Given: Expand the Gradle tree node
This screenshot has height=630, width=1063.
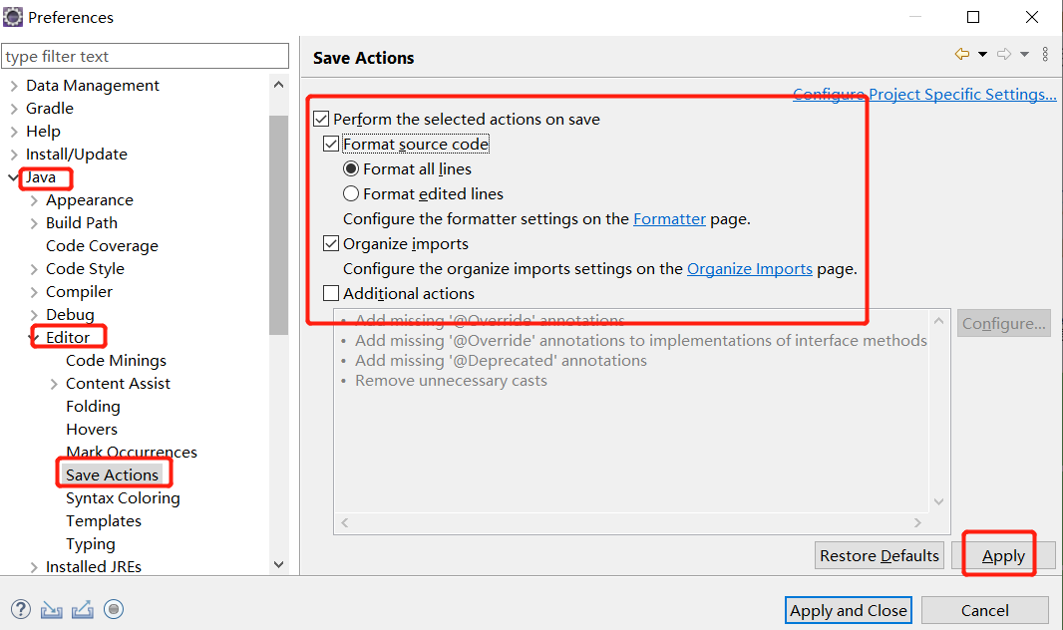Looking at the screenshot, I should pos(14,109).
